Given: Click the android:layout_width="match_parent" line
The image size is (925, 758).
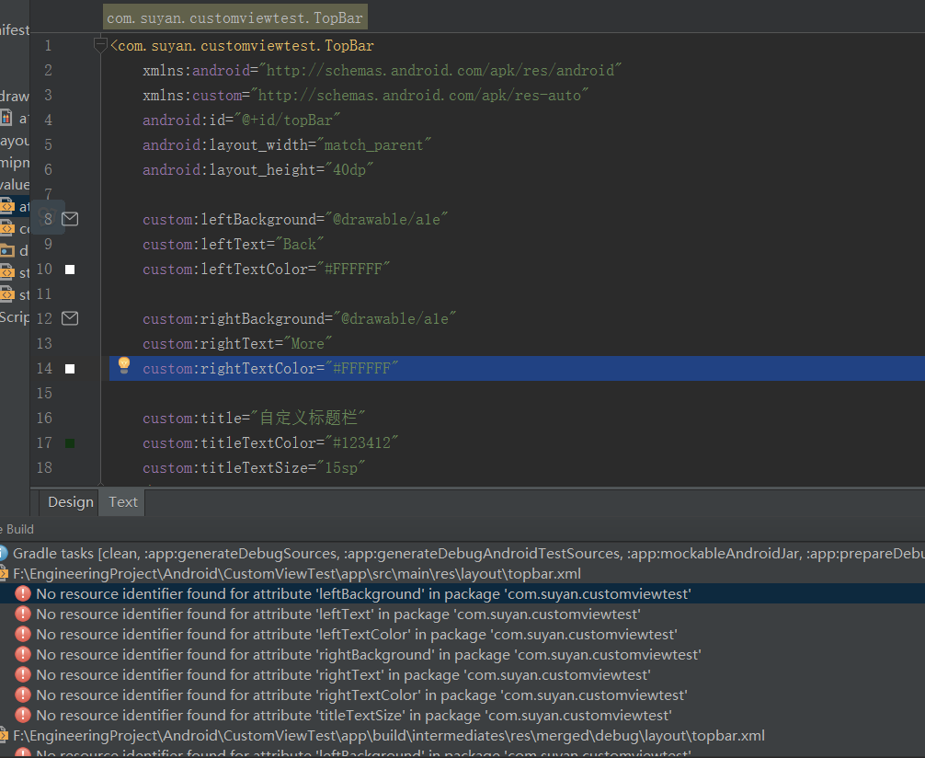Looking at the screenshot, I should (287, 144).
